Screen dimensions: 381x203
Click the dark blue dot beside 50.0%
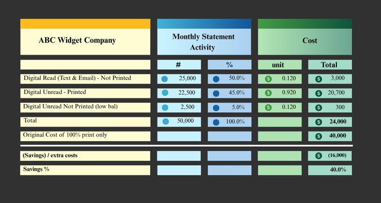(x=216, y=79)
